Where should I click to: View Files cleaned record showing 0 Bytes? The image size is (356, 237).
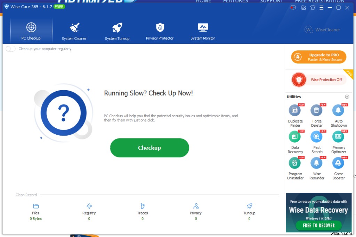pos(35,212)
